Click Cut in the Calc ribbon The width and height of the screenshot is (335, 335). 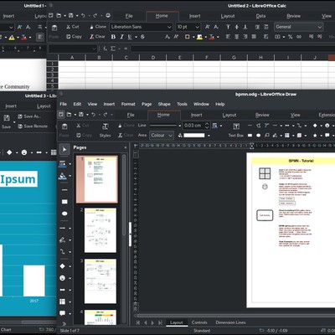click(x=73, y=27)
